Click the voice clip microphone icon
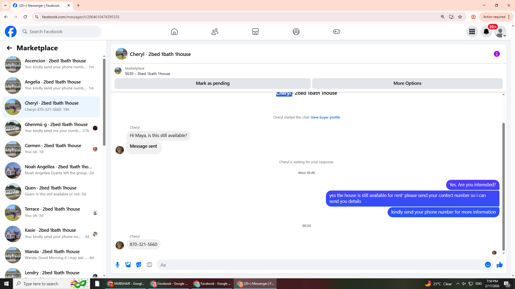Image resolution: width=515 pixels, height=289 pixels. (117, 265)
